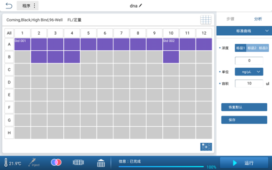
Task: Click the 容积 volume input field
Action: click(x=249, y=83)
